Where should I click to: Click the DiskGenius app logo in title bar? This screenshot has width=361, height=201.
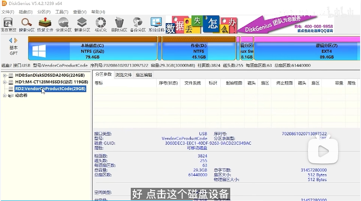pos(4,3)
